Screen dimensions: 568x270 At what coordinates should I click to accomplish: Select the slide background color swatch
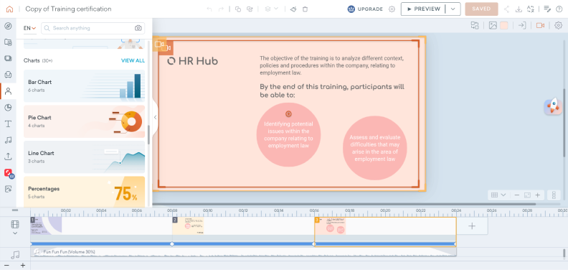point(504,25)
